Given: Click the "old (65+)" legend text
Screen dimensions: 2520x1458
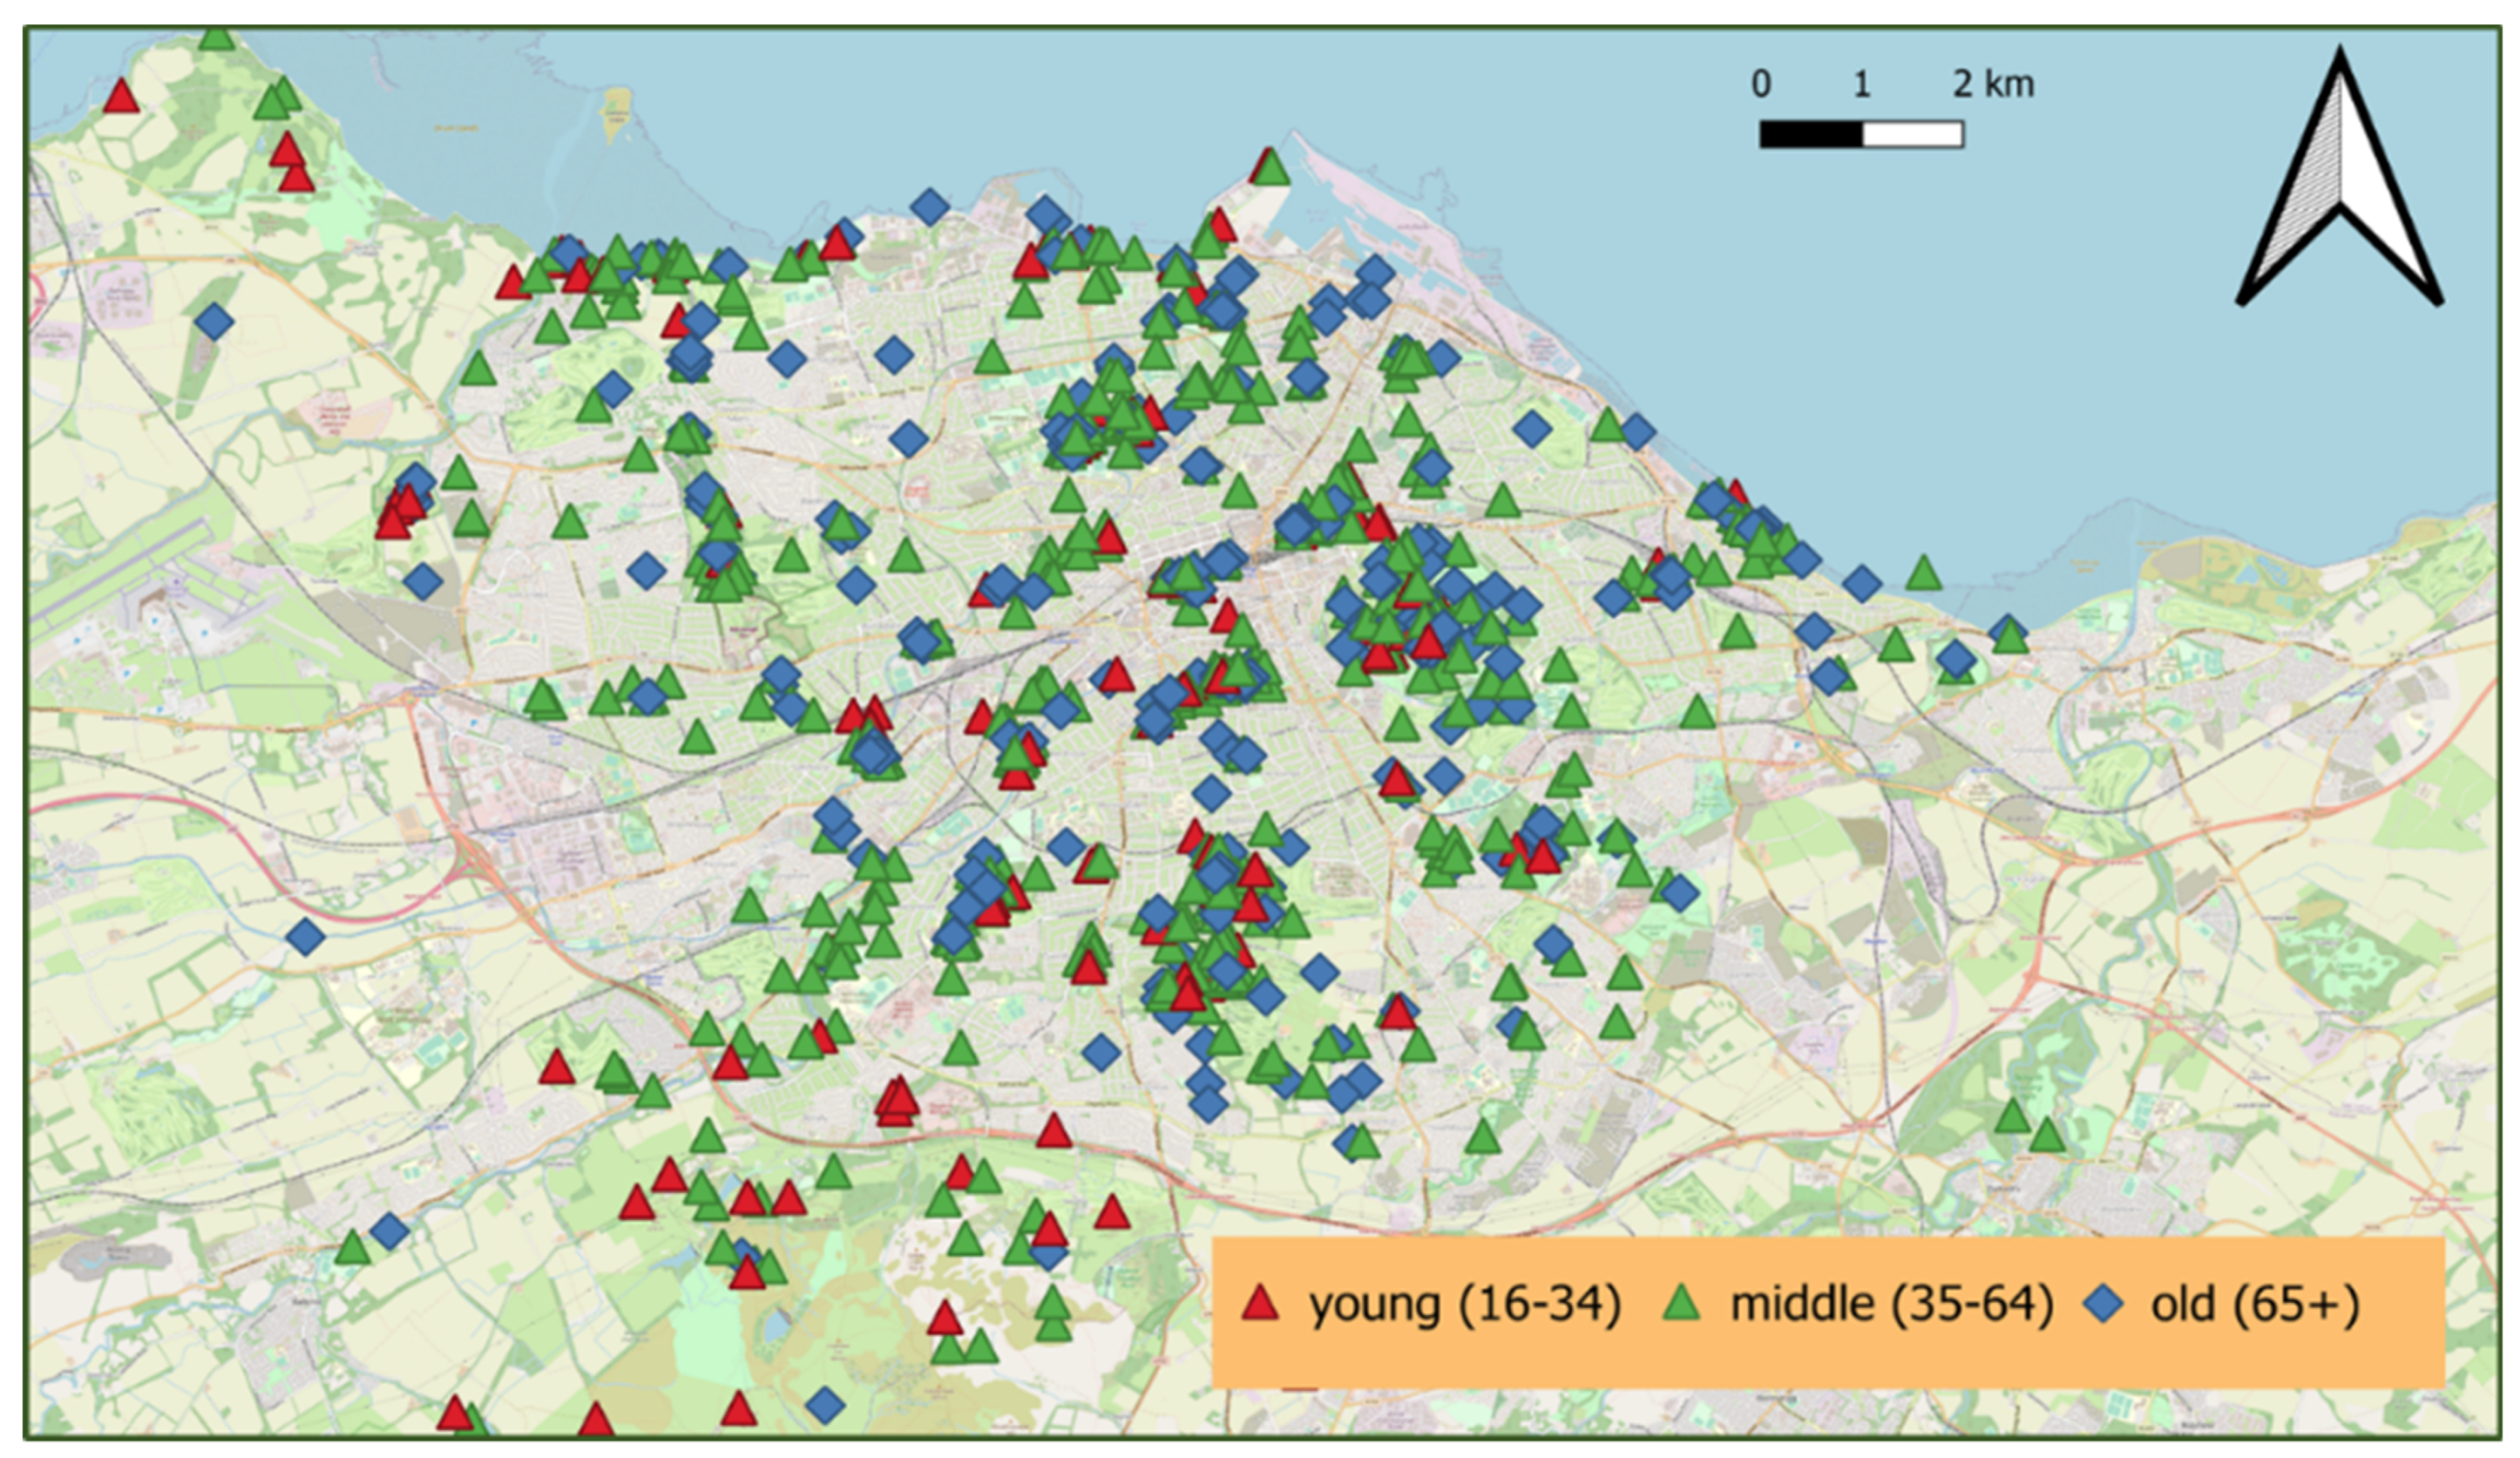Looking at the screenshot, I should 2255,1305.
